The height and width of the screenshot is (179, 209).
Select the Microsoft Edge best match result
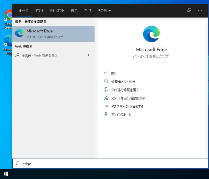[53, 34]
